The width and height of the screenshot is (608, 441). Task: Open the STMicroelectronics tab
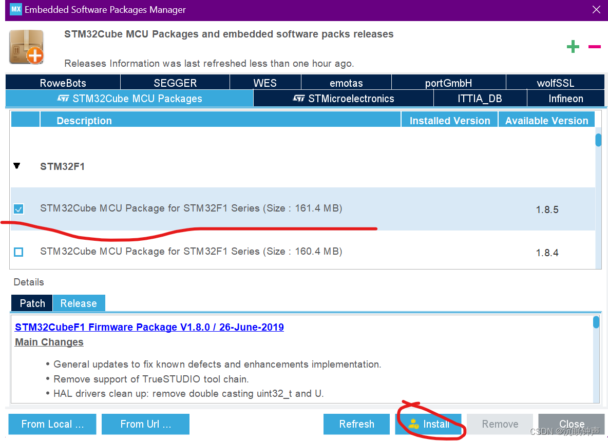coord(344,99)
